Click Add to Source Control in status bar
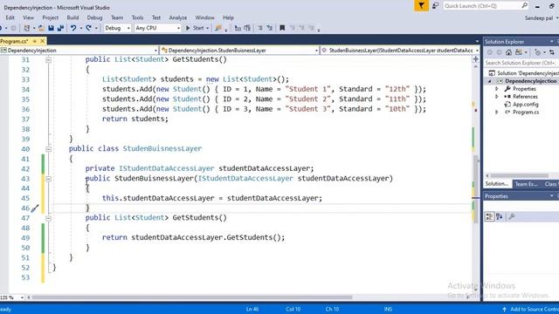Viewport: 559px width, 314px height. click(x=531, y=310)
